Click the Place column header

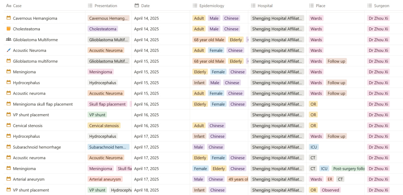point(320,6)
